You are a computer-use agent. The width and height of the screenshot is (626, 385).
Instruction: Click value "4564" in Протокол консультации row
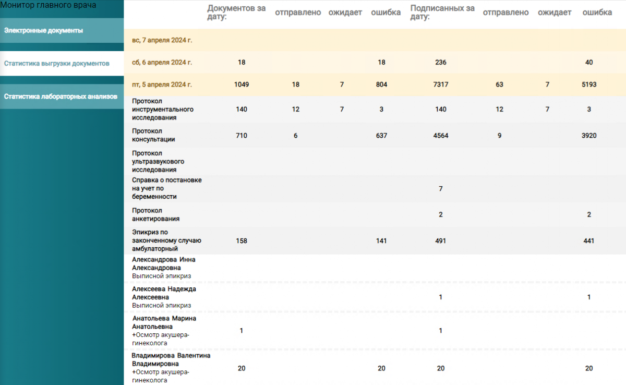pos(441,136)
